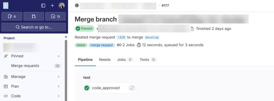Open related merge request !328
The width and height of the screenshot is (274, 101).
tap(121, 37)
